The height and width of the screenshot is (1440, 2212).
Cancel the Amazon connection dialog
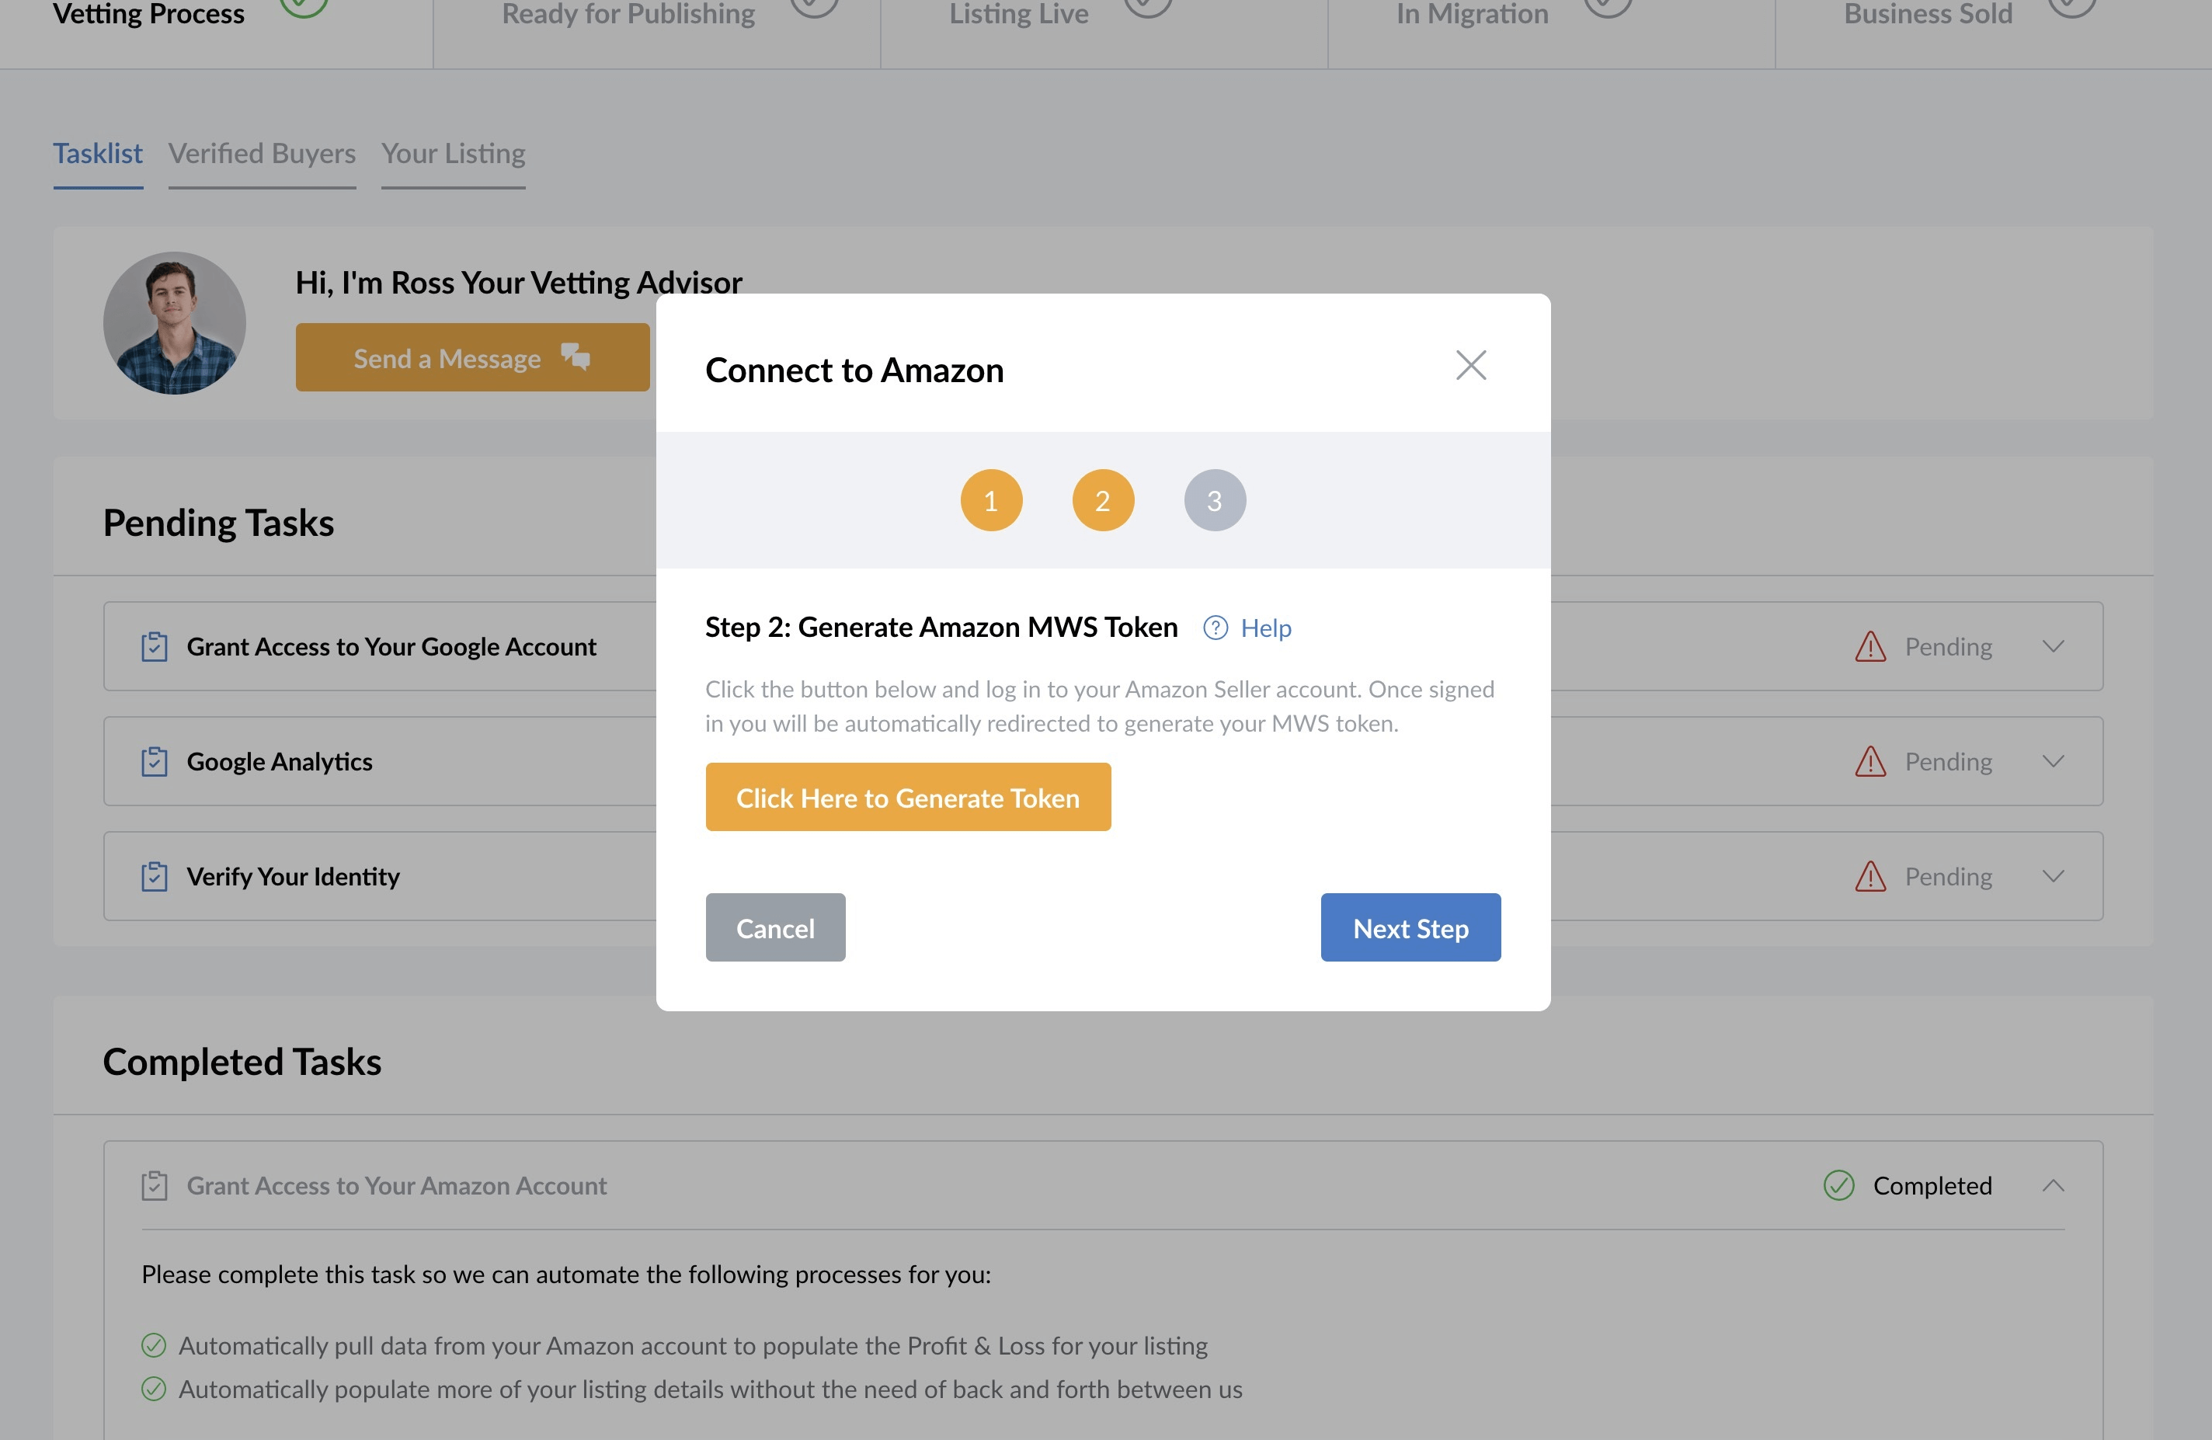775,928
